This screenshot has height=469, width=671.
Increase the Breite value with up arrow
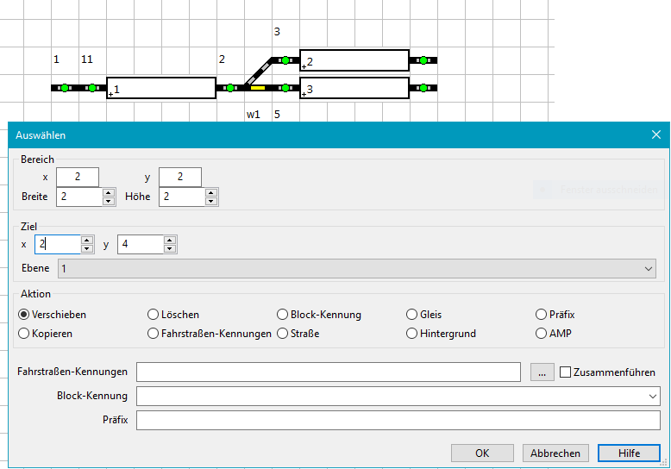tap(109, 193)
